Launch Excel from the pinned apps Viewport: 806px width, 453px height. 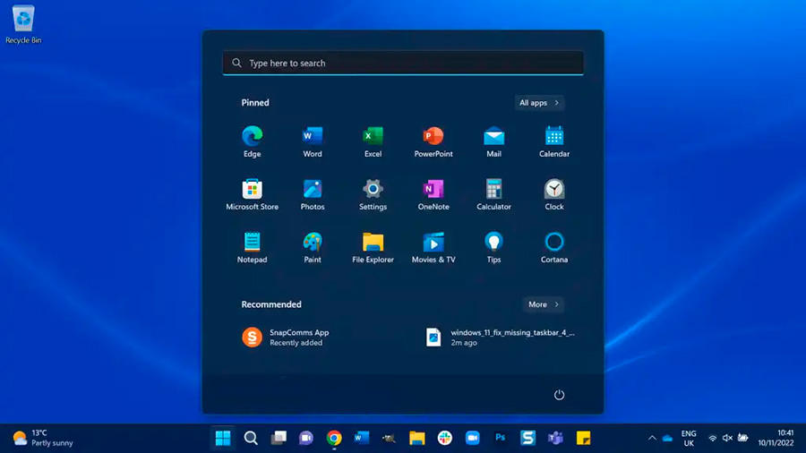coord(373,137)
